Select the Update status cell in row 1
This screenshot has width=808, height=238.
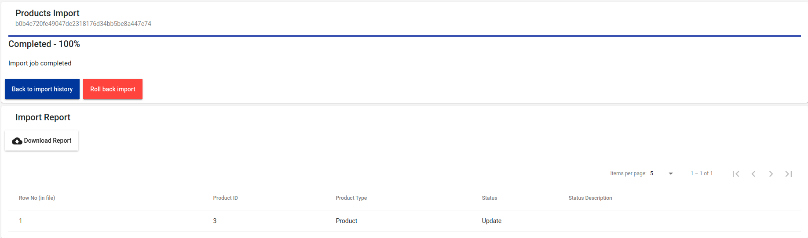(491, 221)
